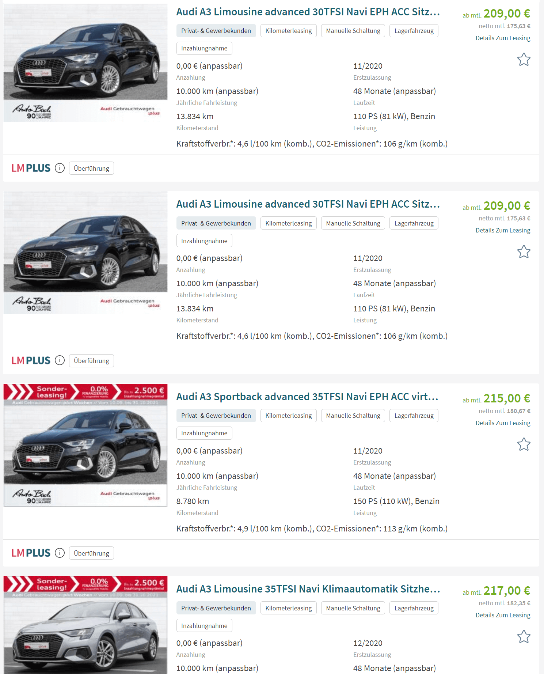Select Manuelle Schaltung tag in 217,00 € listing
This screenshot has width=544, height=674.
click(353, 608)
